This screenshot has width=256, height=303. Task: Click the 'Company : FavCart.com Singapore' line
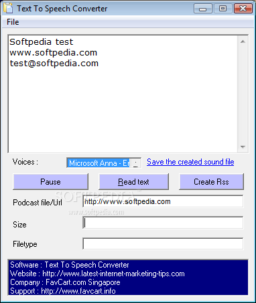tap(65, 282)
